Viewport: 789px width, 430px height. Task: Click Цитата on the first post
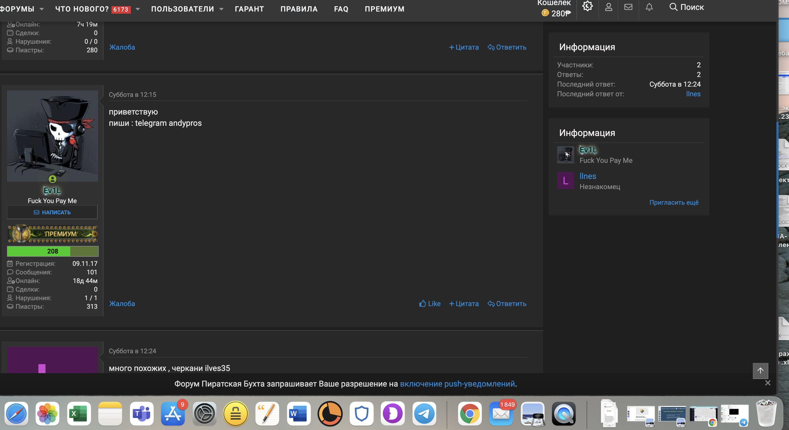point(464,47)
